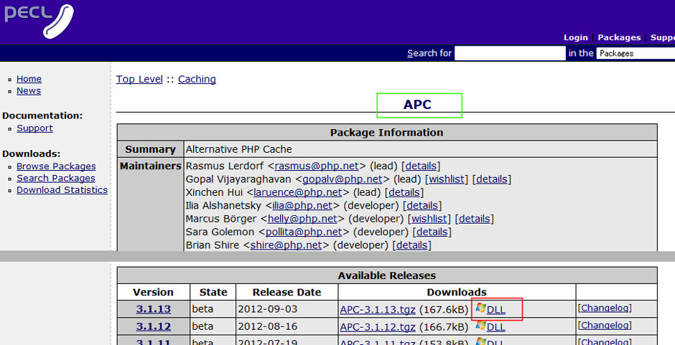Open the Browse Packages link
This screenshot has height=345, width=675.
point(56,166)
